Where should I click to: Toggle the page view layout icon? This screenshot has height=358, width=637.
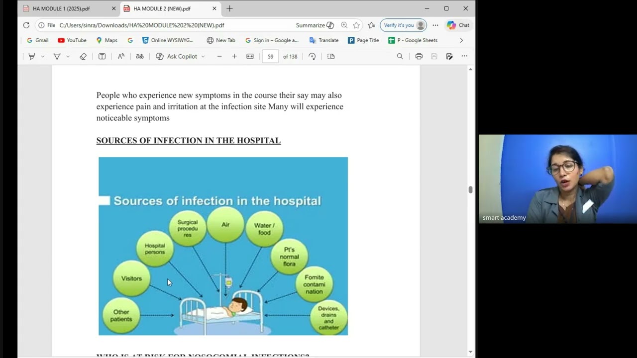[331, 56]
